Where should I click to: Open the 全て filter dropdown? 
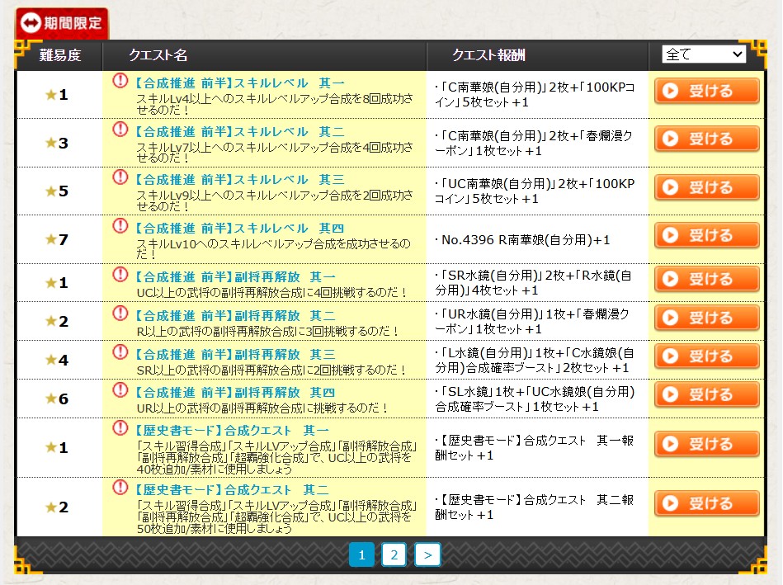tap(703, 54)
